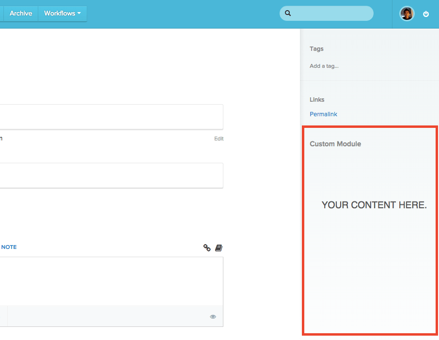The height and width of the screenshot is (340, 439).
Task: Toggle preview with the eye icon
Action: 213,316
